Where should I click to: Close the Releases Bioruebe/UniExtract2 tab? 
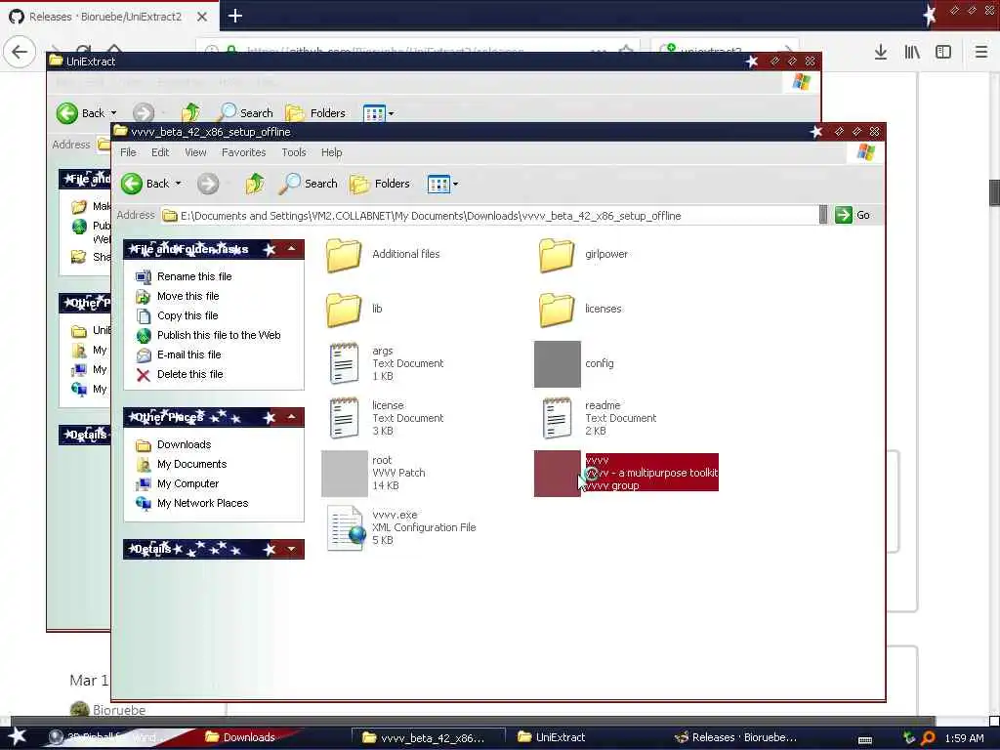tap(201, 17)
